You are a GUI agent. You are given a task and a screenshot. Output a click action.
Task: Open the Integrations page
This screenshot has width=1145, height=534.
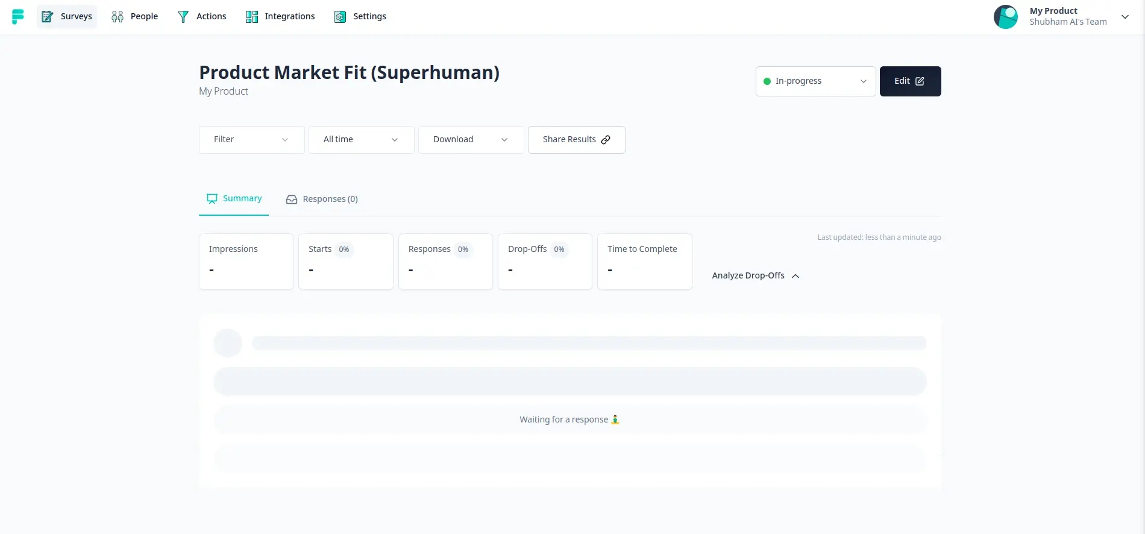pos(280,16)
